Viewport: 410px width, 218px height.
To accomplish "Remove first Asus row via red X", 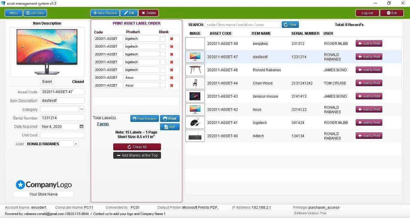I will click(172, 78).
